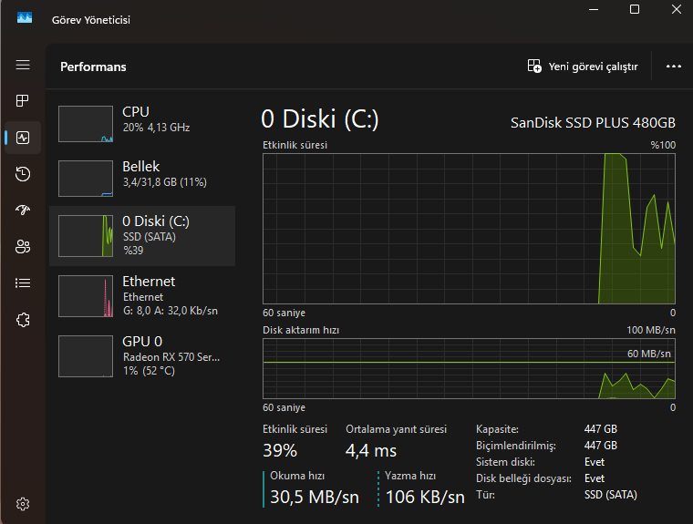Open Settings gear icon at bottom
This screenshot has height=524, width=693.
[x=23, y=504]
